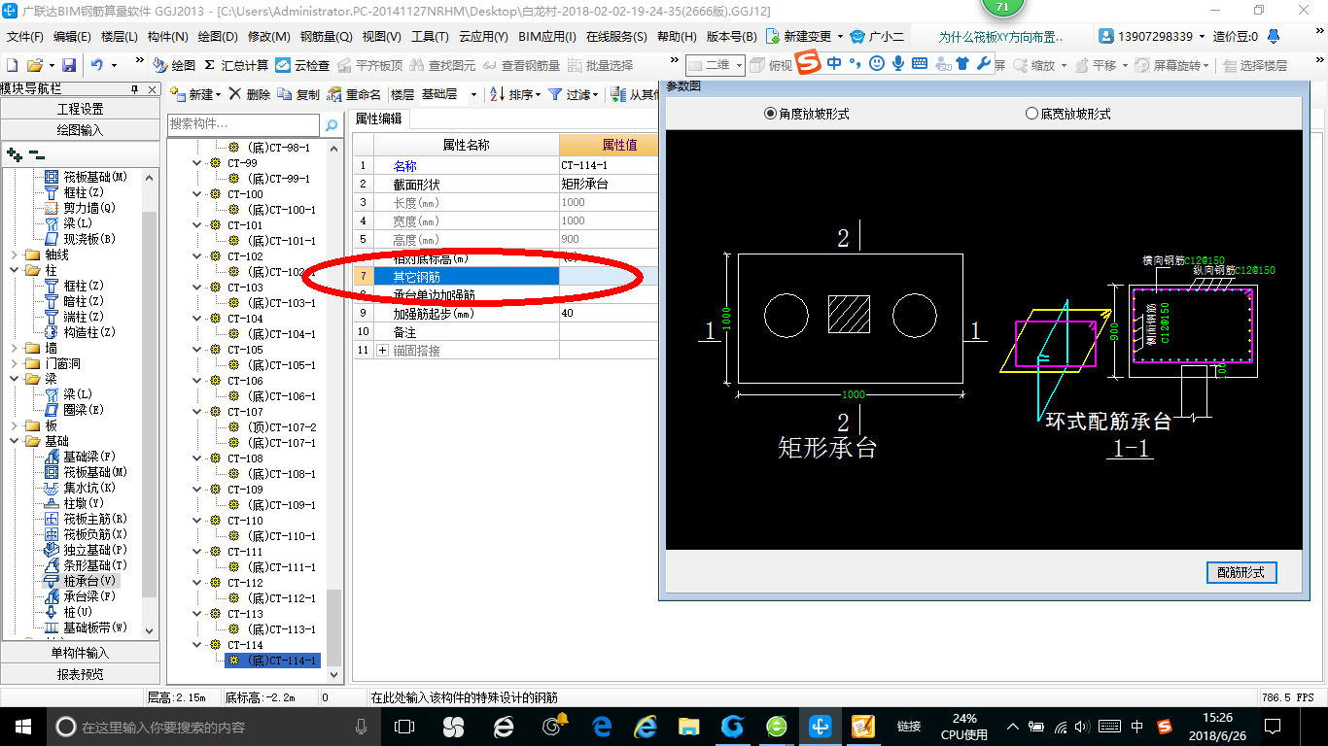Open File Explorer from the taskbar
Image resolution: width=1328 pixels, height=746 pixels.
tap(689, 726)
